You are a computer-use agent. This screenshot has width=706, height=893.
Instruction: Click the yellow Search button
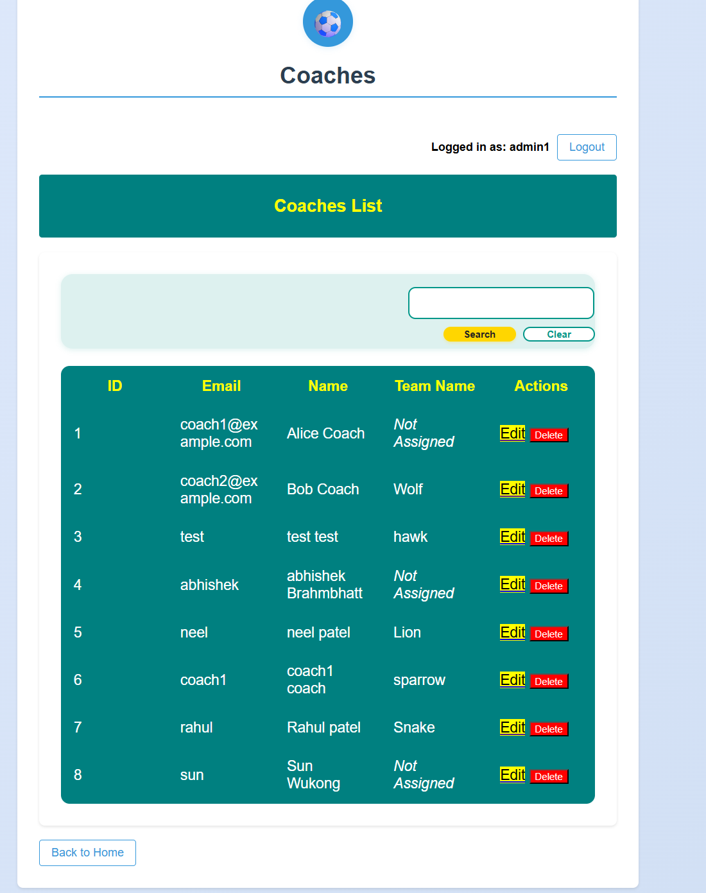click(x=479, y=334)
